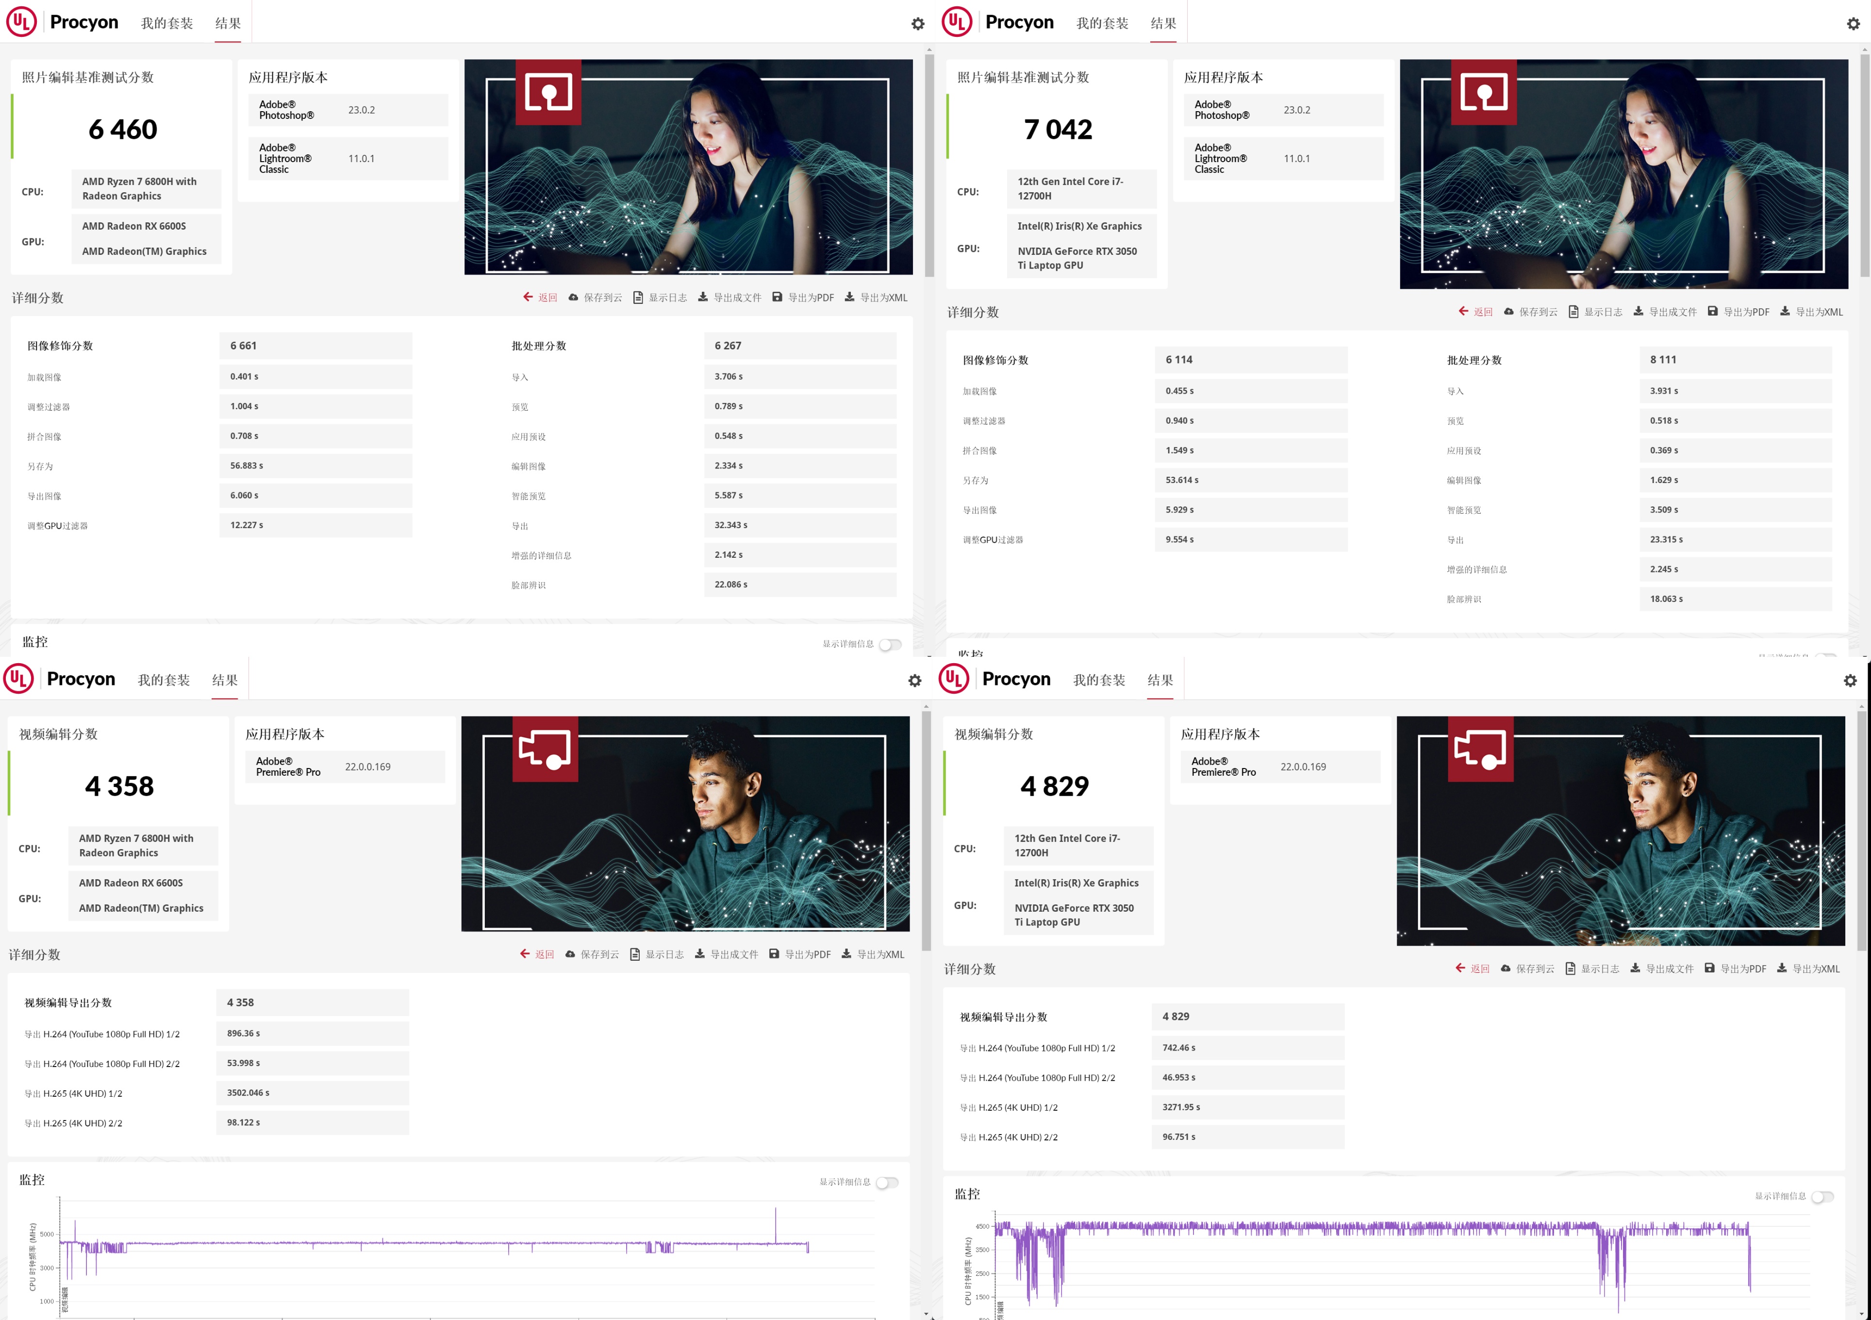Click 返回 back arrow in 7 042 score window
1871x1320 pixels.
1463,312
